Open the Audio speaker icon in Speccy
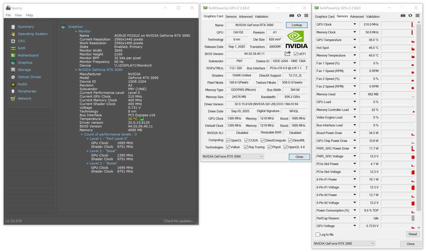Viewport: 425px width, 251px height. click(13, 84)
